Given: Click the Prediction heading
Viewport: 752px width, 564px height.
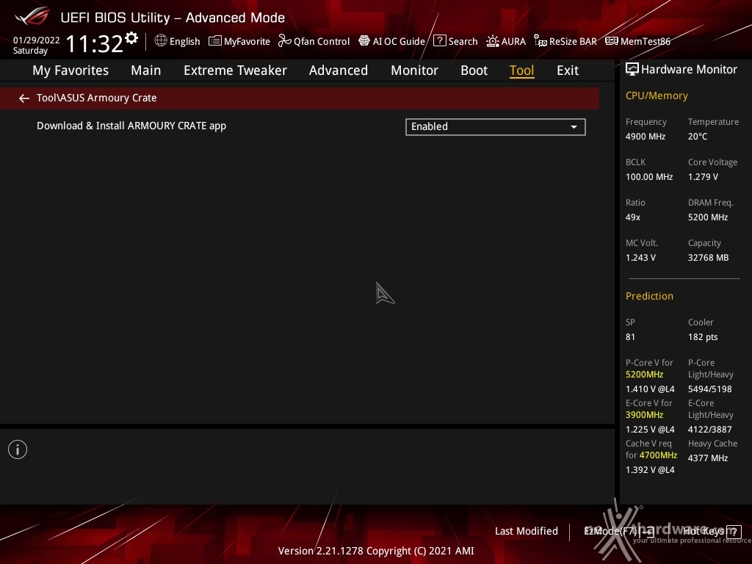Looking at the screenshot, I should [649, 296].
